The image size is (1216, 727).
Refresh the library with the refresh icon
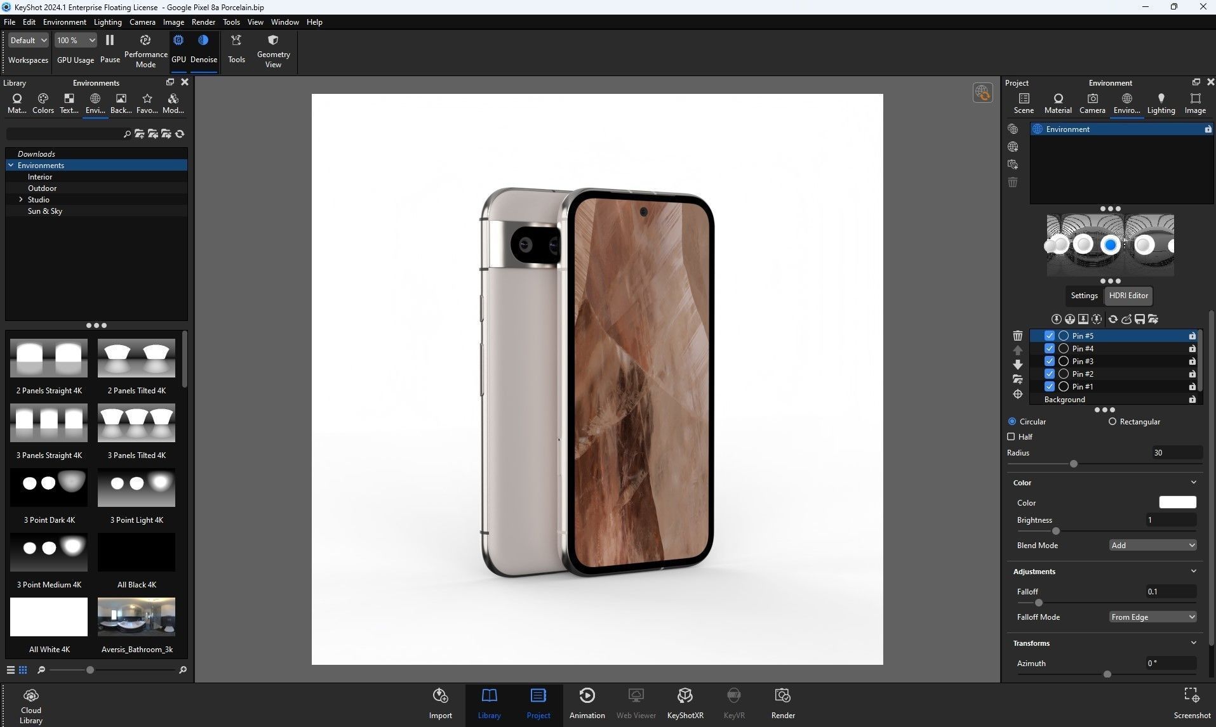(x=180, y=134)
